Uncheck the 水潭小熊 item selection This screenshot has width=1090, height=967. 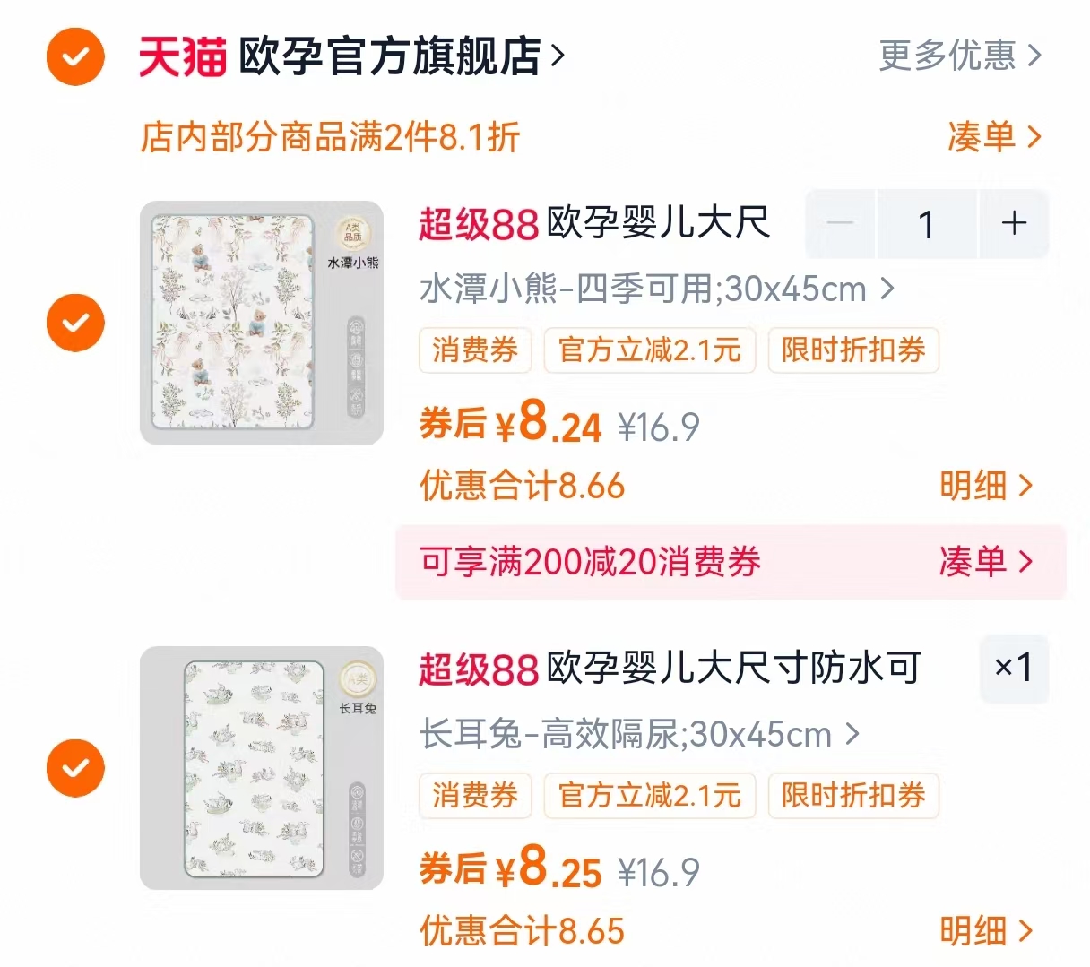75,322
